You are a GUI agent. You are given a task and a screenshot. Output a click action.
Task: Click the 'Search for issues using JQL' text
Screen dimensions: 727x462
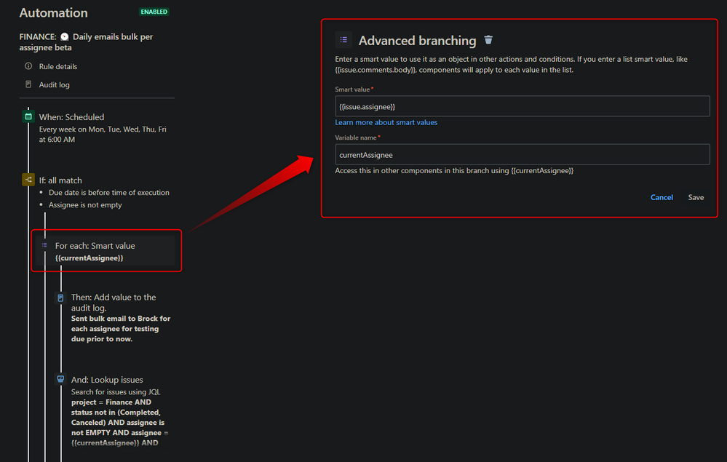point(116,392)
